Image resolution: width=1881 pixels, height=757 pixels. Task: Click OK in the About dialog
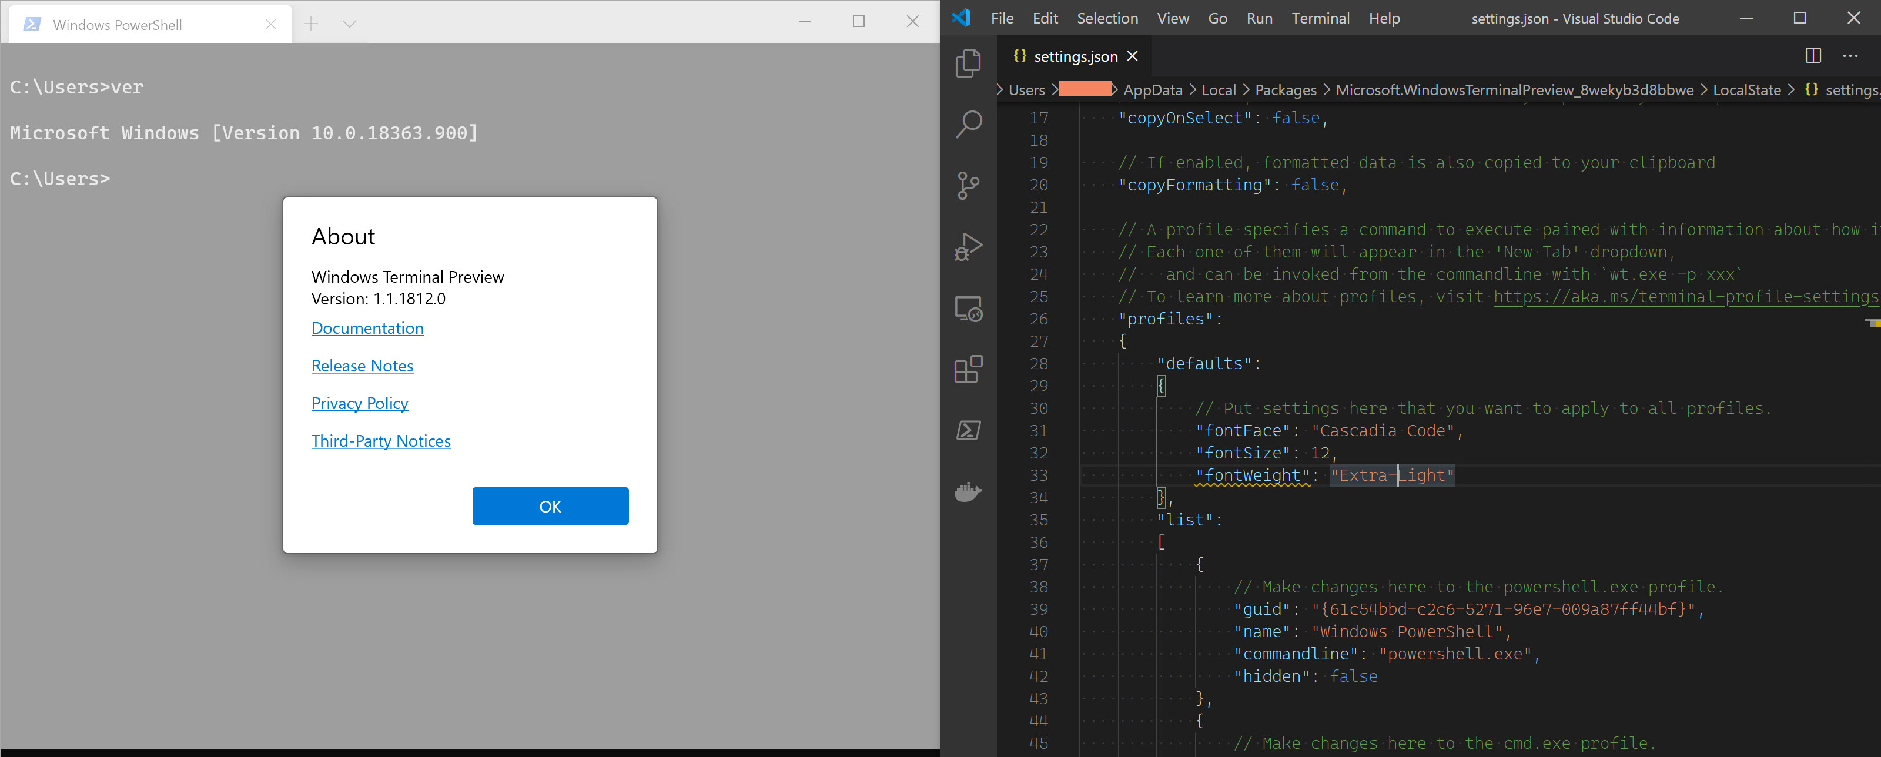click(x=550, y=506)
